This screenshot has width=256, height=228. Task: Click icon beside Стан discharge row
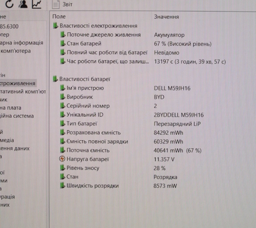[62, 176]
